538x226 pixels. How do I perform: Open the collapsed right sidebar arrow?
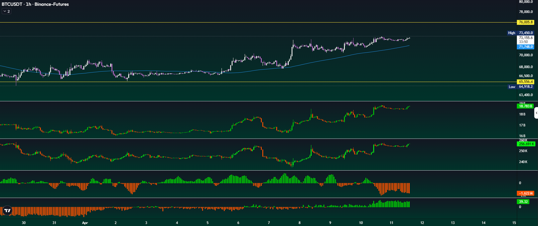(x=536, y=114)
